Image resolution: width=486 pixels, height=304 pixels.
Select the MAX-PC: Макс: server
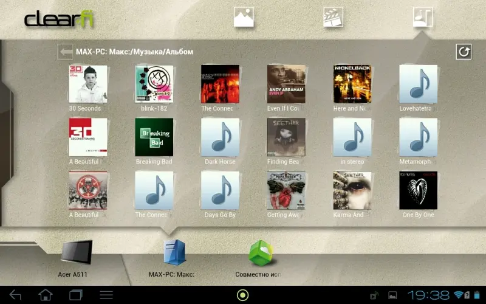[x=175, y=252]
